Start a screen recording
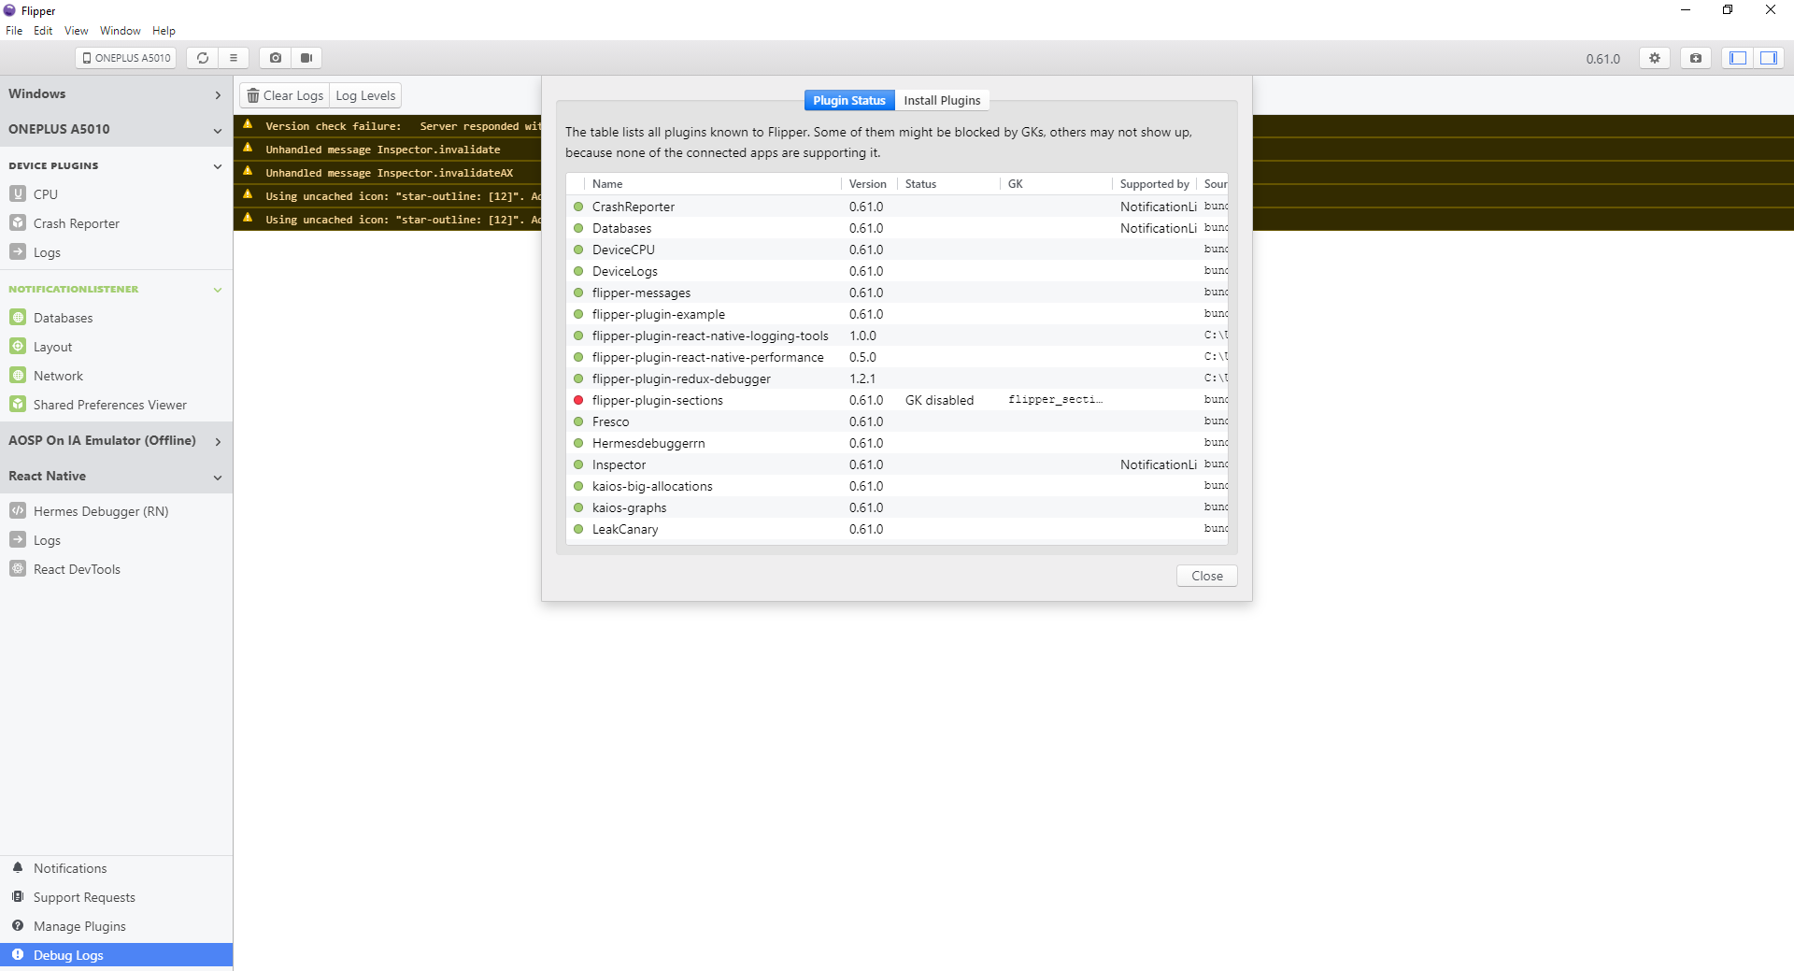This screenshot has width=1794, height=971. pos(306,57)
